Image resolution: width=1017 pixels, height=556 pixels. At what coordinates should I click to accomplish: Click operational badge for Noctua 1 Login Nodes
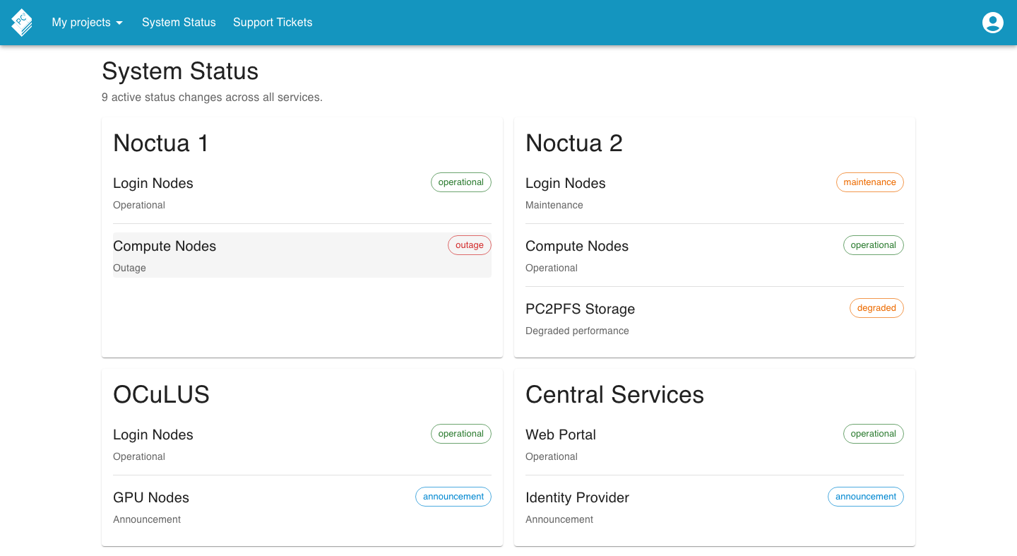(x=461, y=182)
